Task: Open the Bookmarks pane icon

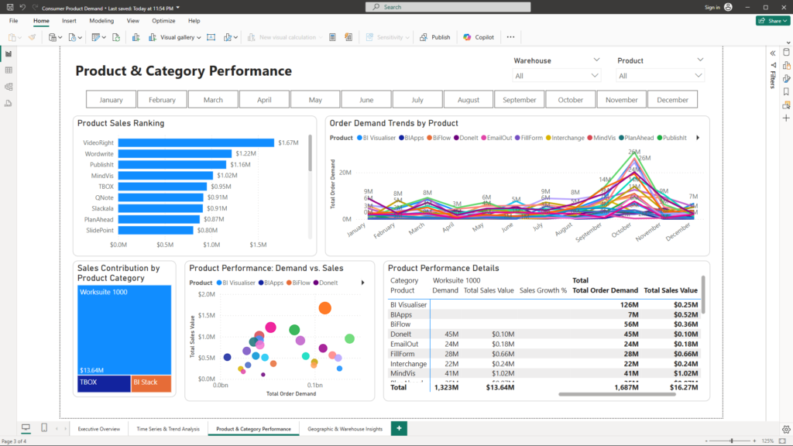Action: coord(786,91)
